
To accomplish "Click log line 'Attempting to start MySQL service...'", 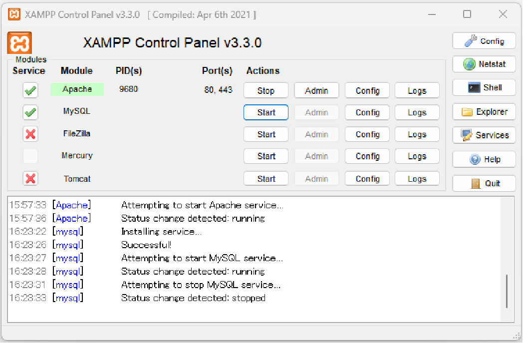I will click(x=202, y=258).
